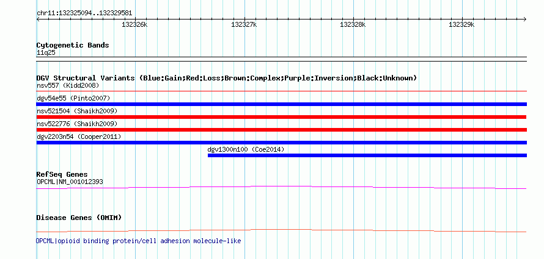The image size is (544, 259).
Task: Click the 132327k ruler marker
Action: 244,24
